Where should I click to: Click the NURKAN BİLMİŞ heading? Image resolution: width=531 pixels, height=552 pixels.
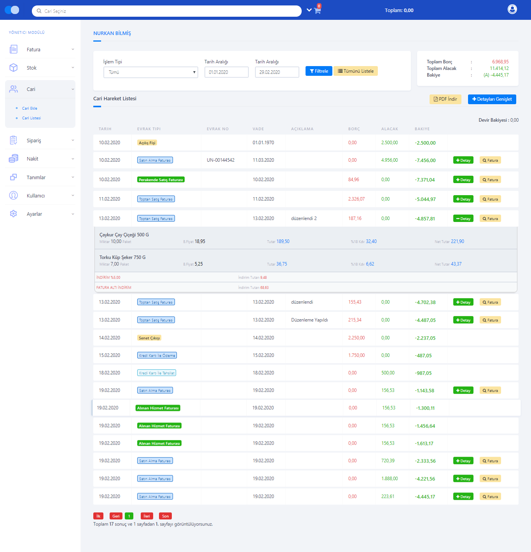coord(112,33)
